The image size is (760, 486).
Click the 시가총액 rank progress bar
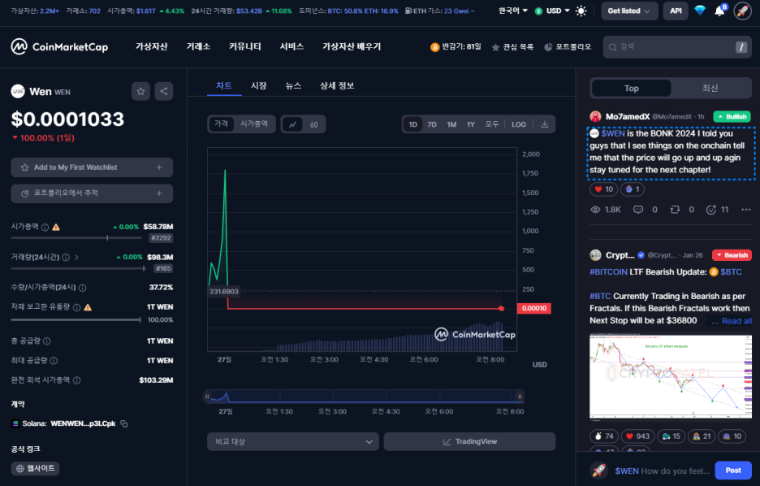tap(76, 238)
